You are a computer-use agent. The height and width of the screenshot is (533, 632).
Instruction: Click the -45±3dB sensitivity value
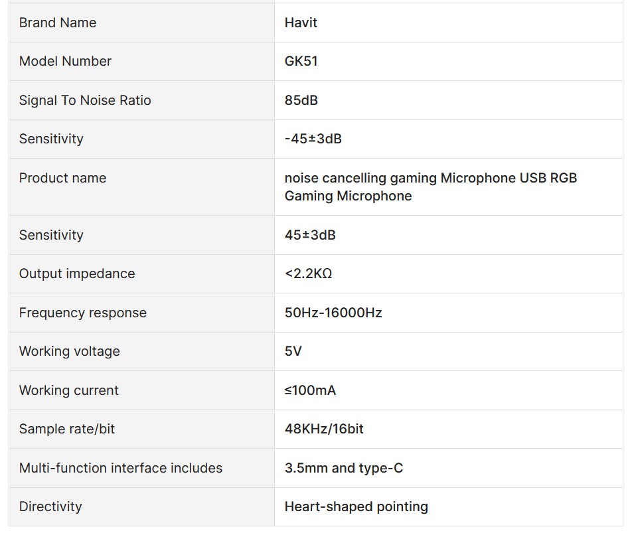(x=313, y=139)
